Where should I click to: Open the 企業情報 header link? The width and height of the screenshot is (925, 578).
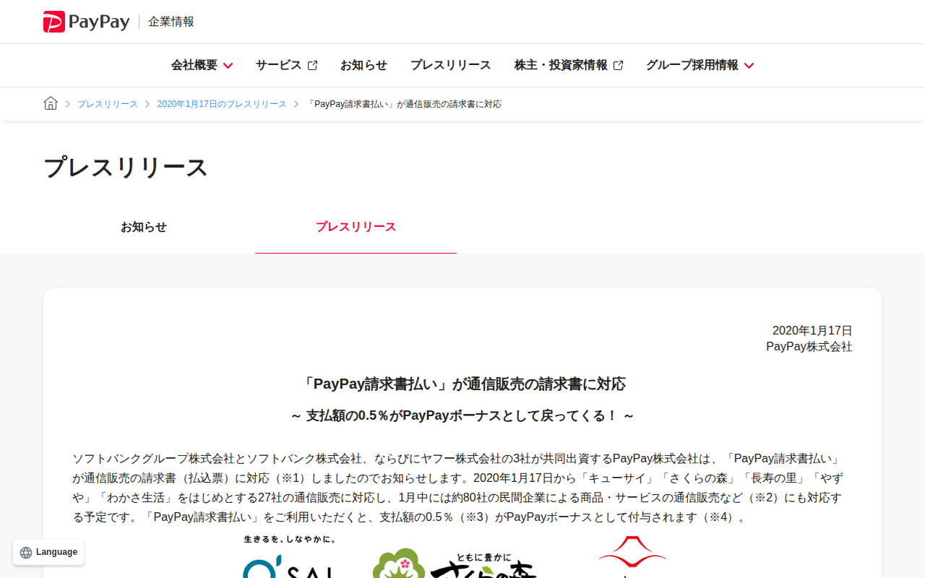[171, 22]
